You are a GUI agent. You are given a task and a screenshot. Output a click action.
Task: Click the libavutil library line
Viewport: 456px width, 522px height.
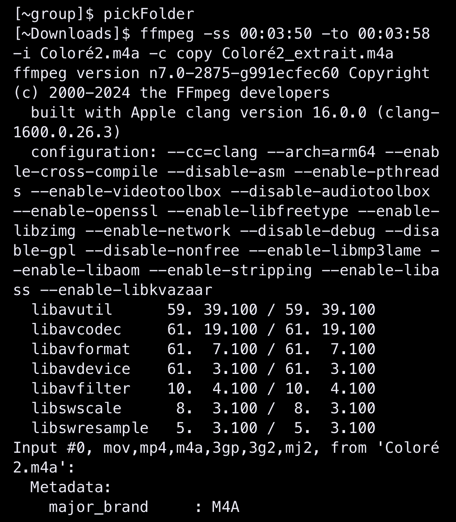point(203,310)
